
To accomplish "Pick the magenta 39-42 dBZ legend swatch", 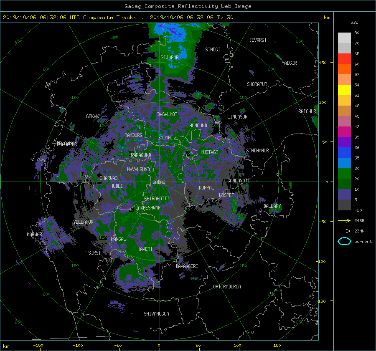I will tap(344, 131).
